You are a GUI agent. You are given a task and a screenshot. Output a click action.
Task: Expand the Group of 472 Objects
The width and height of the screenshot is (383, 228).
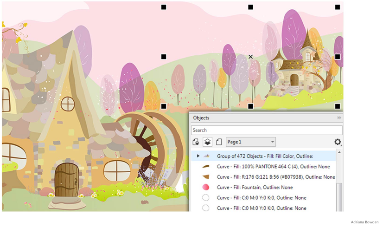pyautogui.click(x=198, y=156)
